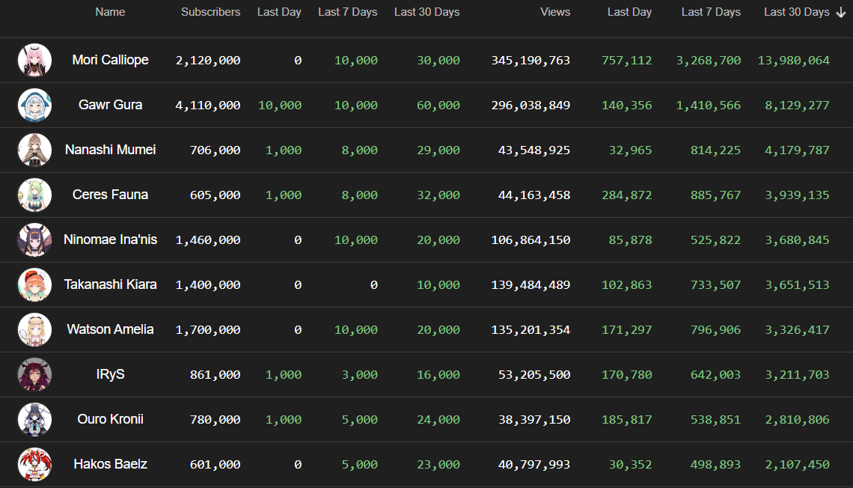The image size is (853, 488).
Task: Select total views 345,190,763
Action: (x=531, y=61)
